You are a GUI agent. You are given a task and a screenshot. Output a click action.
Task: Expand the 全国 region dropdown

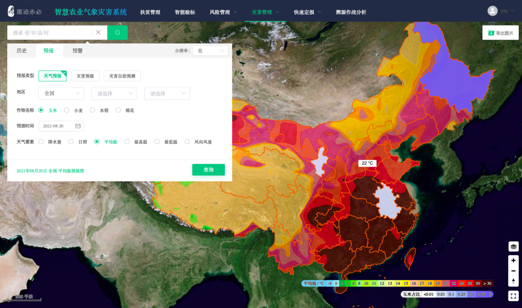[61, 93]
